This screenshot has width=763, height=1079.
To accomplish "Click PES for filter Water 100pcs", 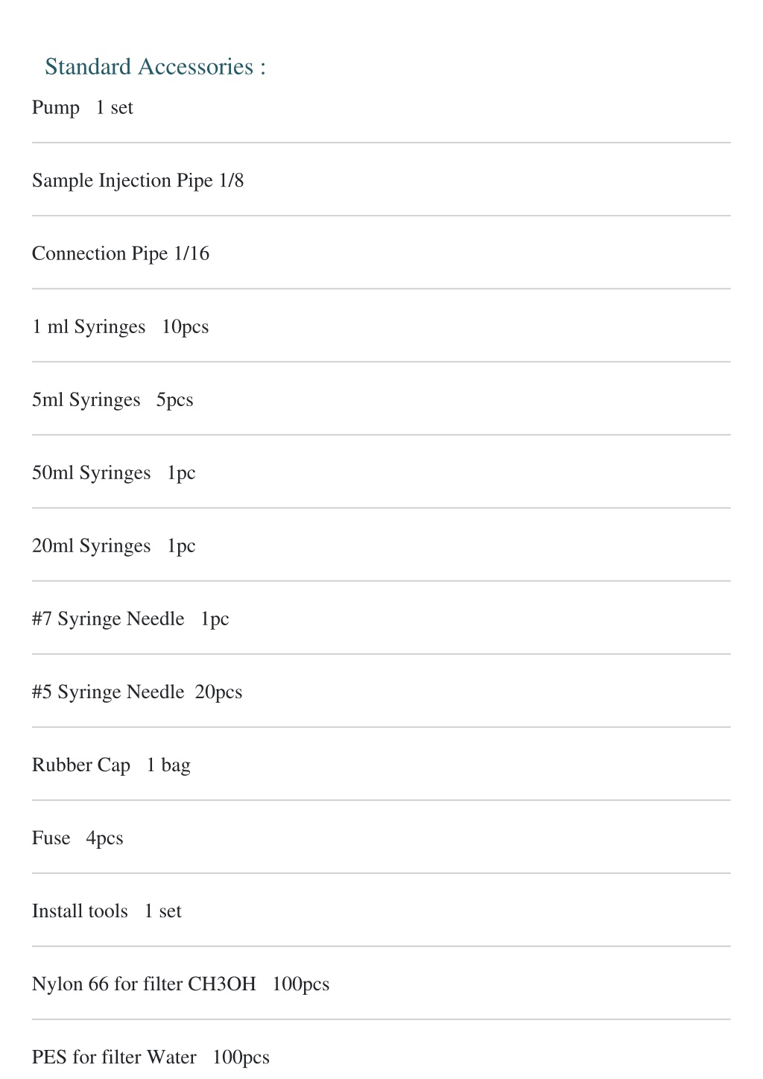I will (151, 1057).
